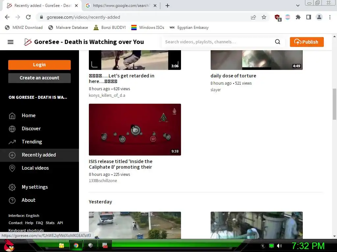Open Bonzi BUDDY! bookmark
The height and width of the screenshot is (252, 337).
pos(110,28)
